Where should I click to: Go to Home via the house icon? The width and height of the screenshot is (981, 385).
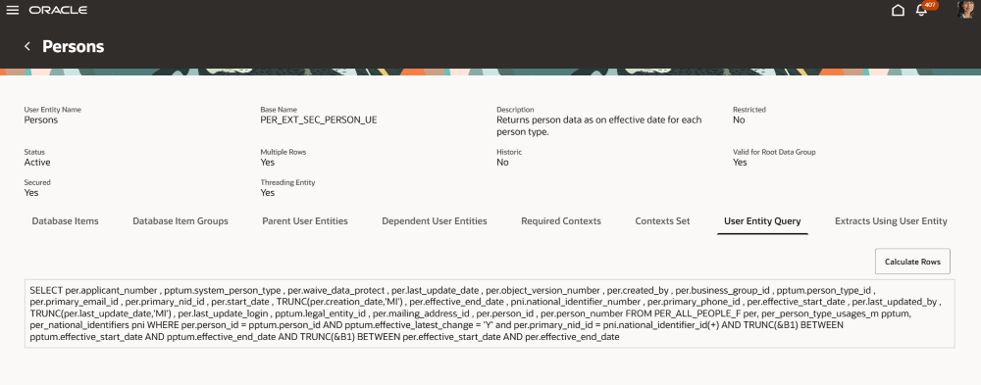click(x=898, y=10)
